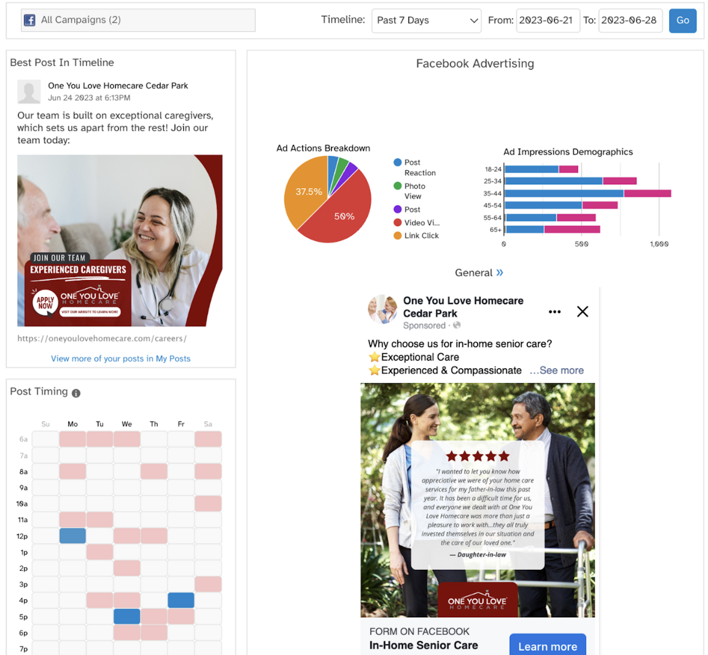Viewport: 708px width, 655px height.
Task: Open the ad's three-dot options menu
Action: (555, 312)
